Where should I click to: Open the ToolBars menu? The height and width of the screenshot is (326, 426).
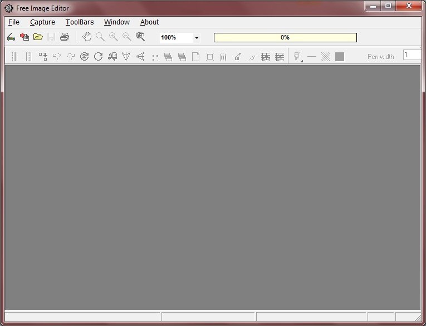point(80,22)
